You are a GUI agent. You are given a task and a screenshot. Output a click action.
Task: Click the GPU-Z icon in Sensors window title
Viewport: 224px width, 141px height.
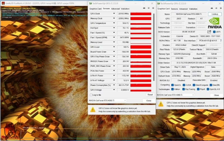tap(90, 3)
